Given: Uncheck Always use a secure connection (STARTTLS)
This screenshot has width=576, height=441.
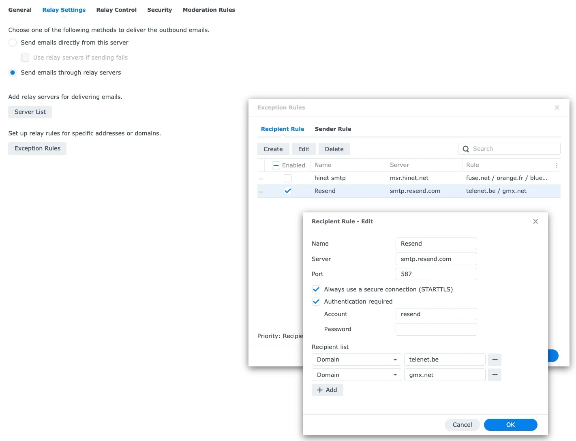Looking at the screenshot, I should (x=316, y=289).
